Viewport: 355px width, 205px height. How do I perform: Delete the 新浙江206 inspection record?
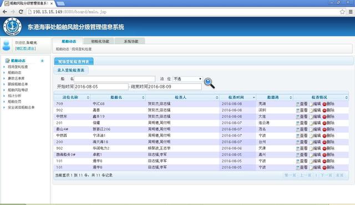click(328, 129)
